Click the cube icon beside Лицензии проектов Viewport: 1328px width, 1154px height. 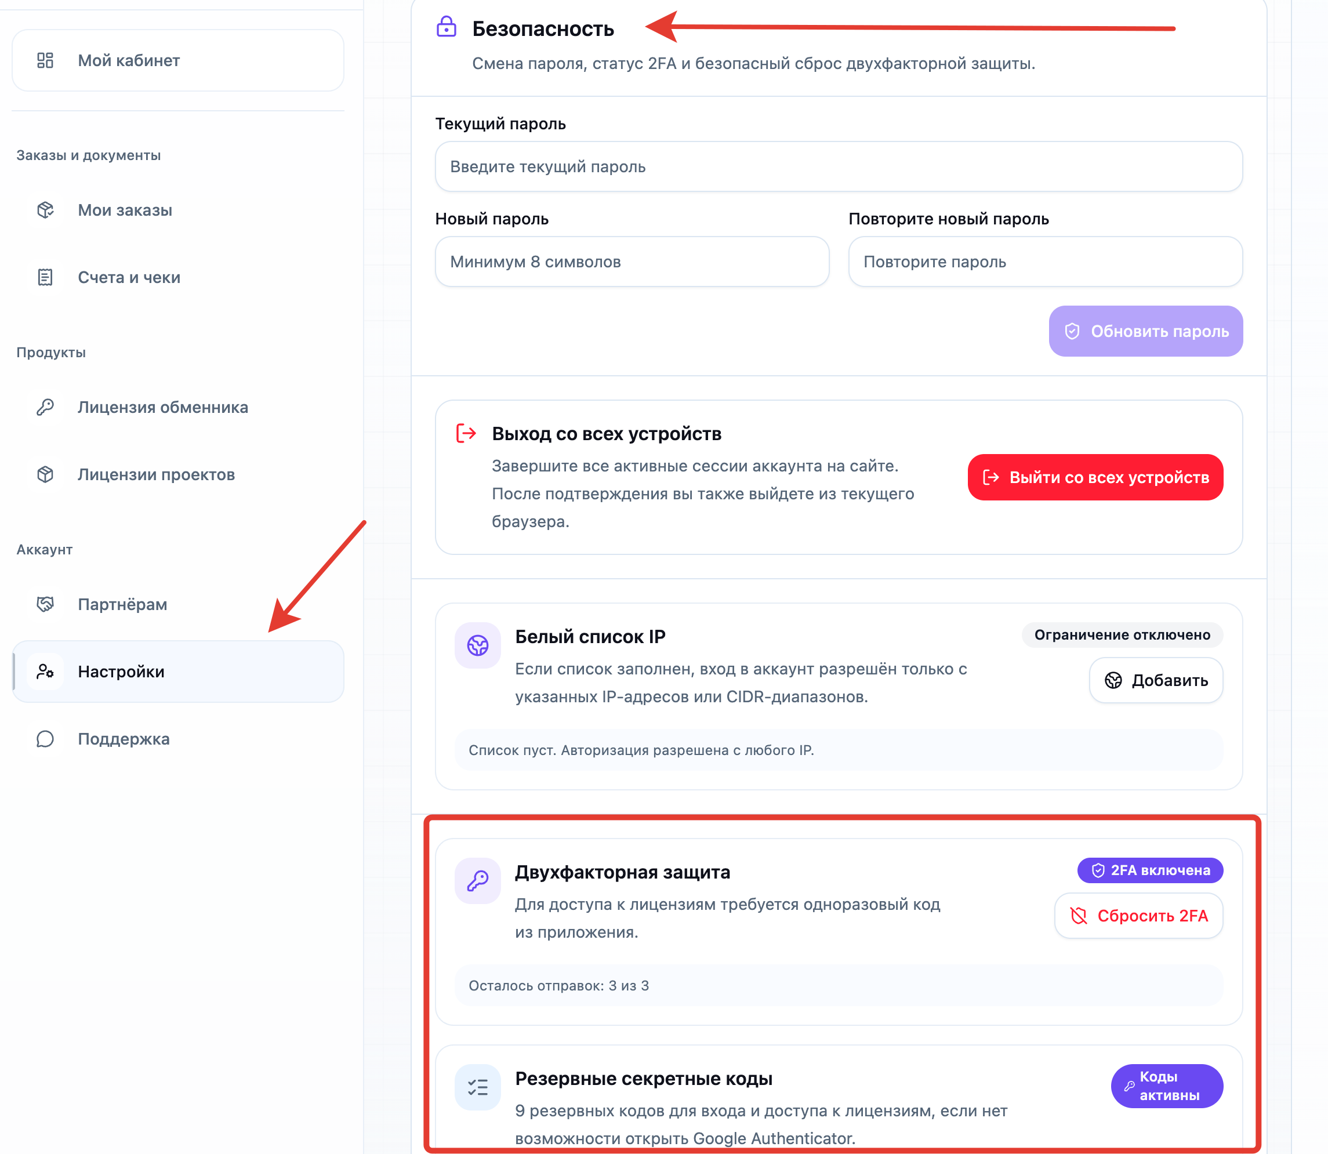click(x=45, y=474)
